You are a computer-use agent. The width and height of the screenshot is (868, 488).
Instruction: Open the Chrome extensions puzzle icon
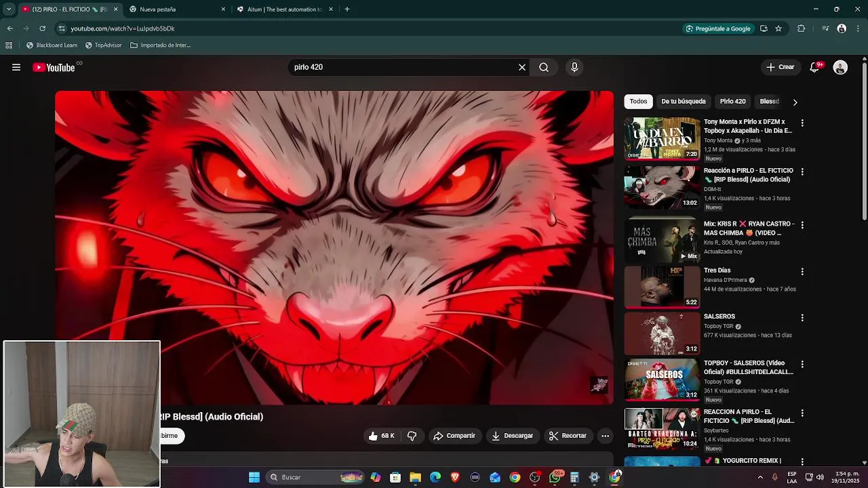point(802,28)
